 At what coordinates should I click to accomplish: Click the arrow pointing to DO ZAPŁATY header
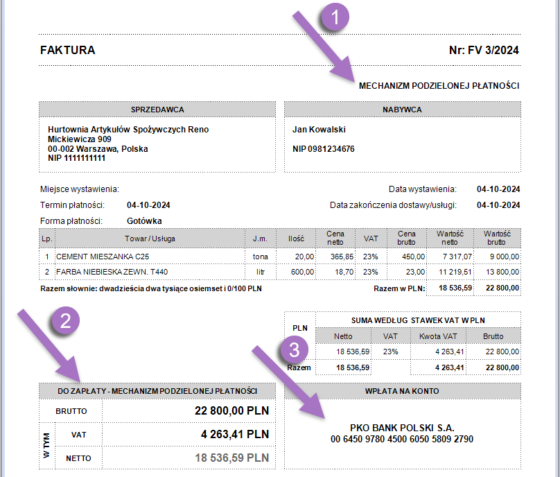point(46,343)
